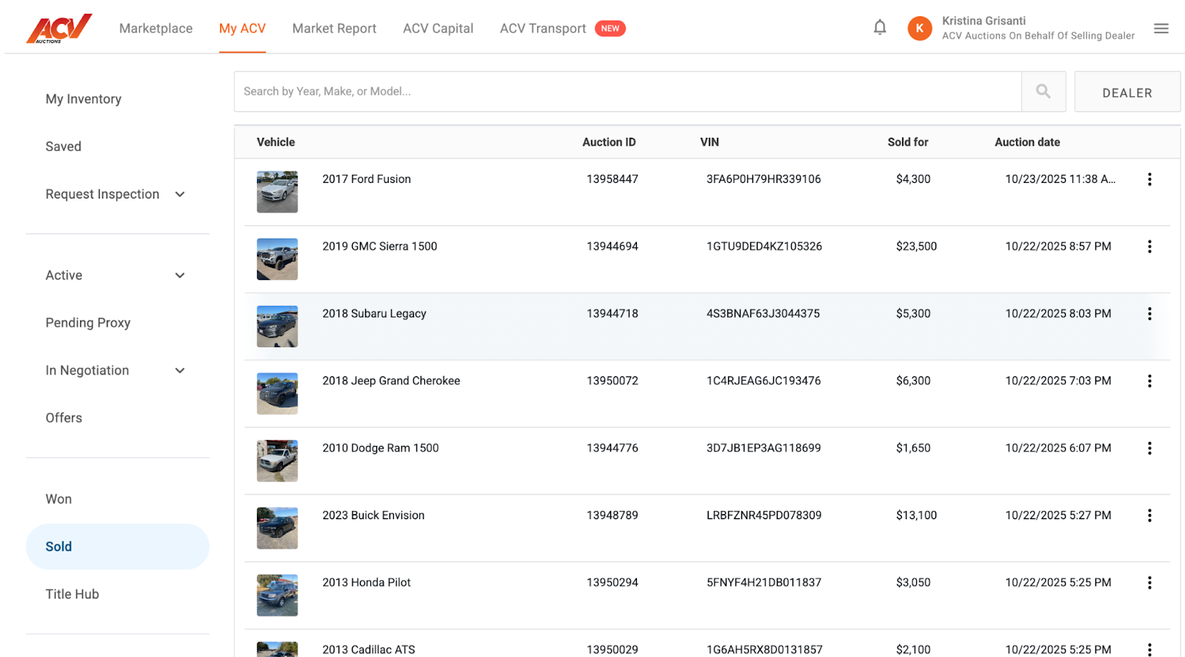Click the $23,500 sold price
1185x657 pixels.
pyautogui.click(x=916, y=247)
